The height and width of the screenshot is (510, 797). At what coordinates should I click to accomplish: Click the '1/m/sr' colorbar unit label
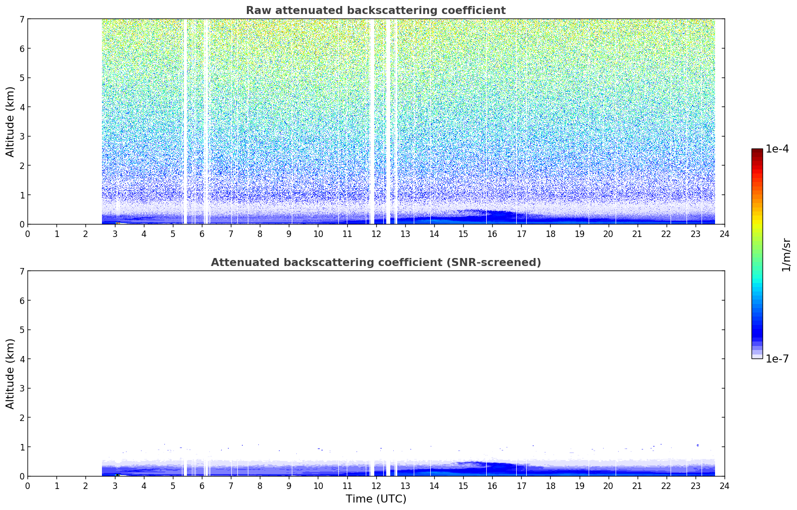(786, 254)
